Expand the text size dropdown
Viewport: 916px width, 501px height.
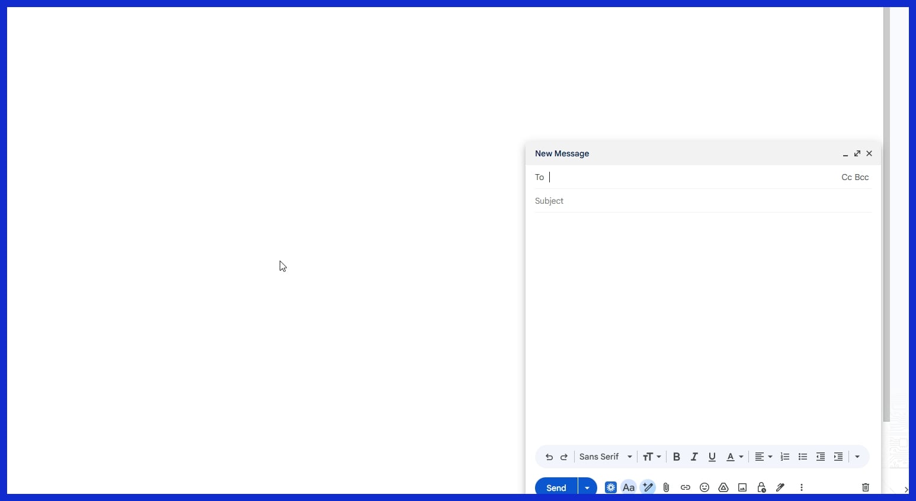(652, 457)
